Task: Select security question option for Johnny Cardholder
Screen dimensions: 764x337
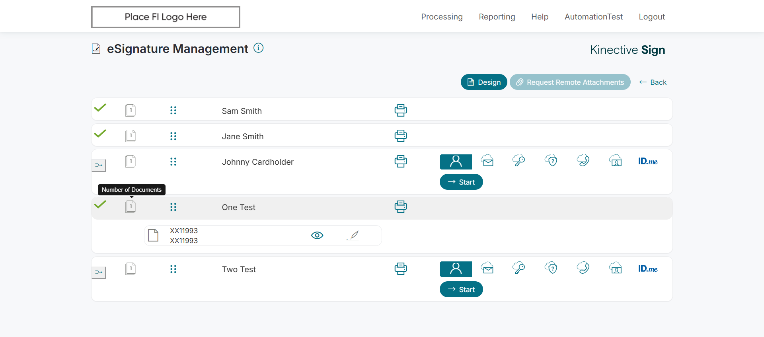Action: pyautogui.click(x=551, y=161)
